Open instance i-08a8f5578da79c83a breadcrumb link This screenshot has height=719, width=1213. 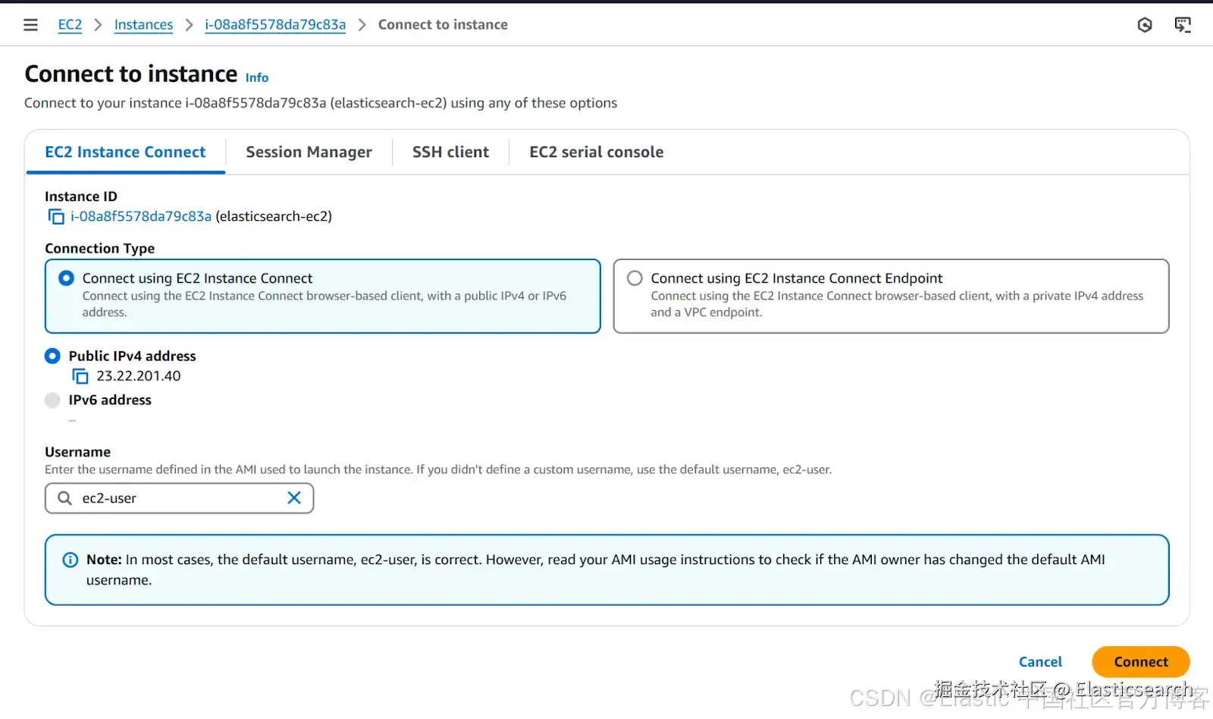275,25
